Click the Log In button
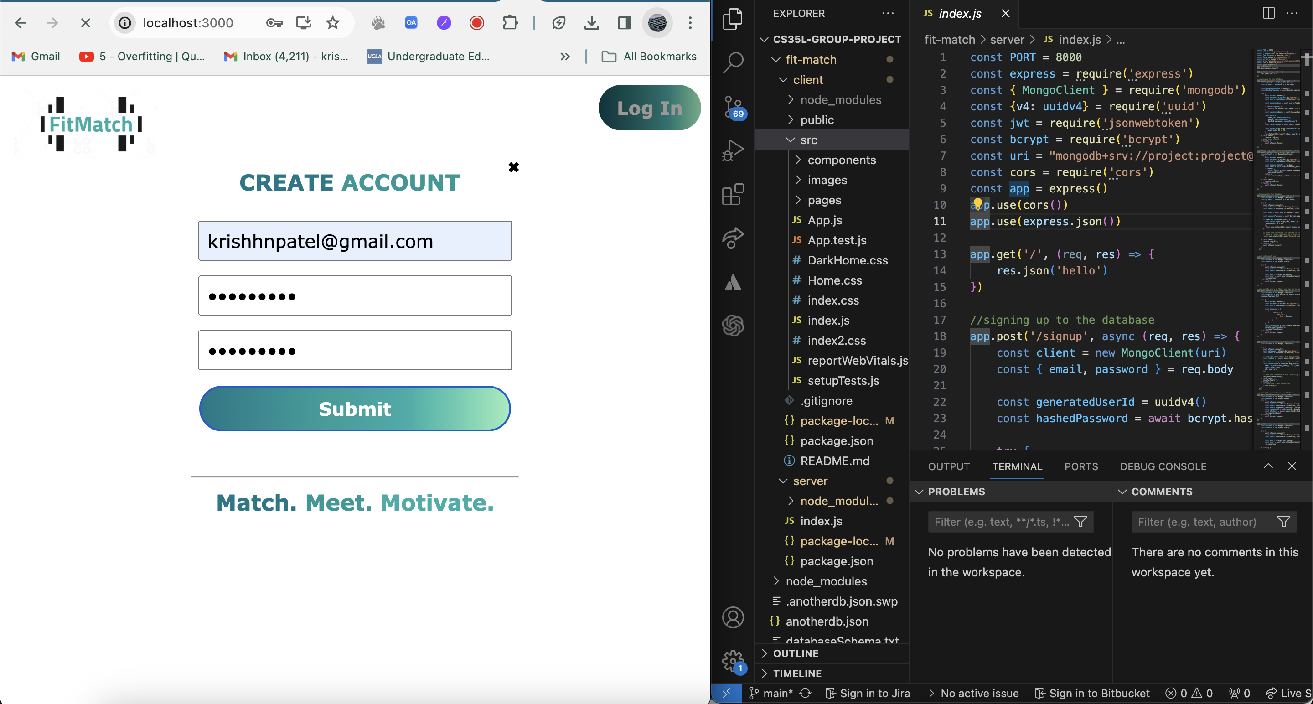1313x704 pixels. pos(650,108)
